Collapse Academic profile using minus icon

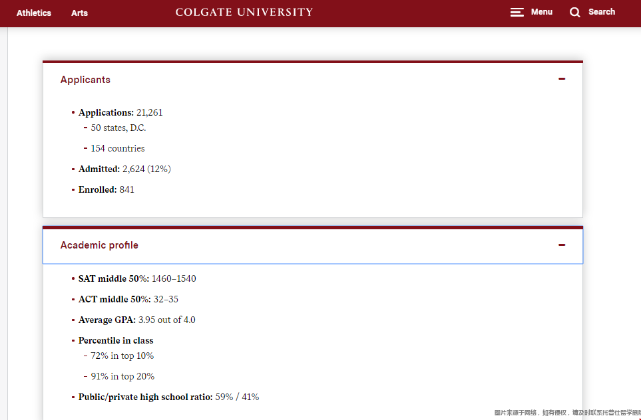(562, 245)
